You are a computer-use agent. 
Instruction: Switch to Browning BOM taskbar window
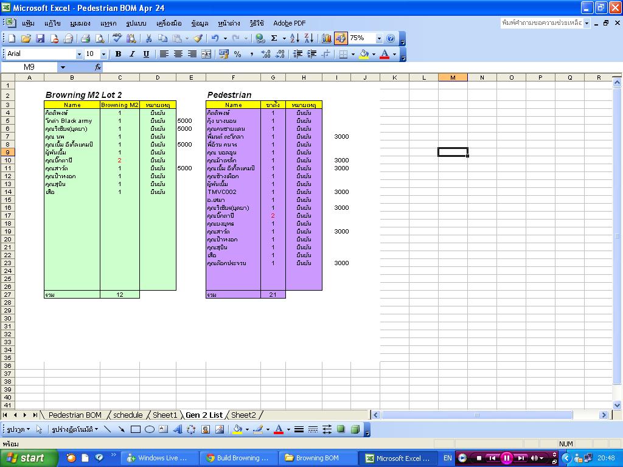click(x=317, y=458)
